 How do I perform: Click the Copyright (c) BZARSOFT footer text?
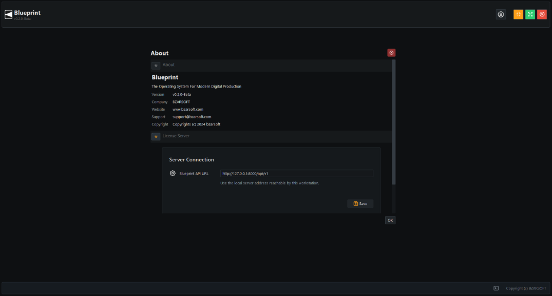click(526, 288)
